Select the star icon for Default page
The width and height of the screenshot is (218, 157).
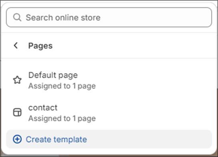[17, 80]
